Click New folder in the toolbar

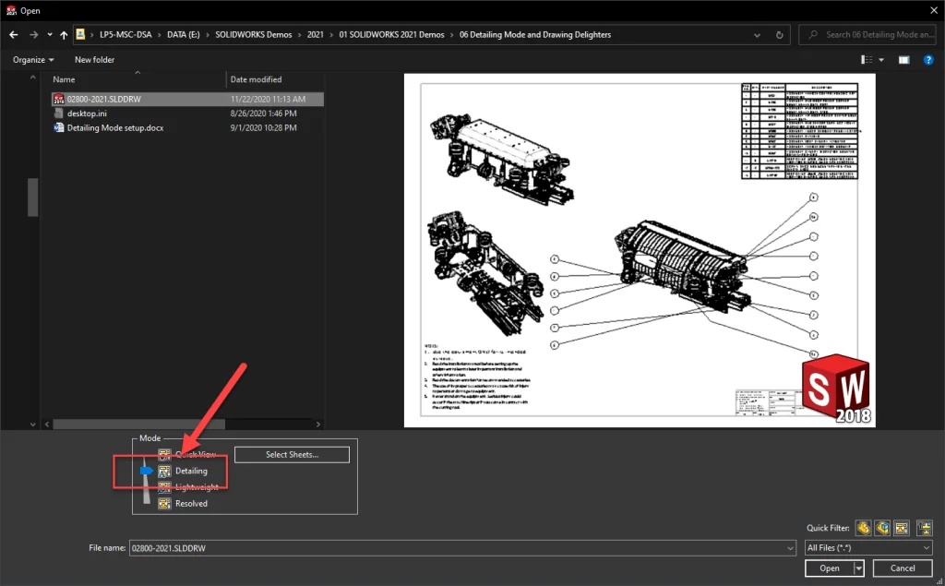[x=94, y=60]
